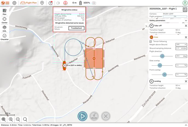Click the camera icon in top toolbar
This screenshot has height=127, width=188.
(94, 3)
